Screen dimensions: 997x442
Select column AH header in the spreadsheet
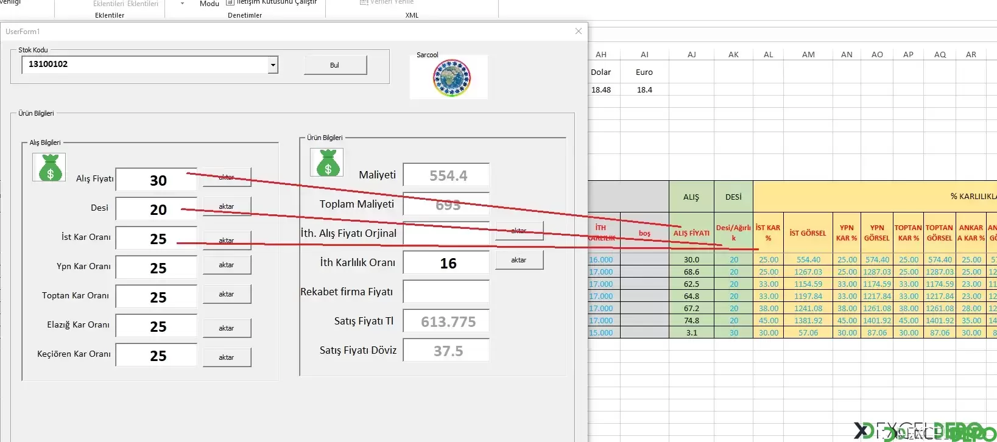point(601,54)
